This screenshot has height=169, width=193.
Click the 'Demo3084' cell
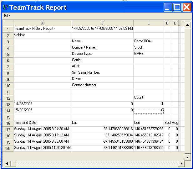pyautogui.click(x=149, y=42)
